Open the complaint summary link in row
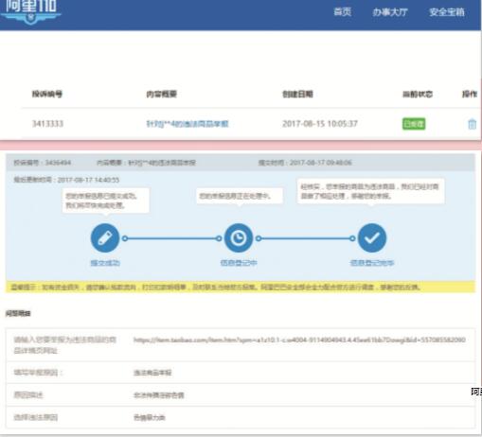The image size is (482, 437). (187, 124)
